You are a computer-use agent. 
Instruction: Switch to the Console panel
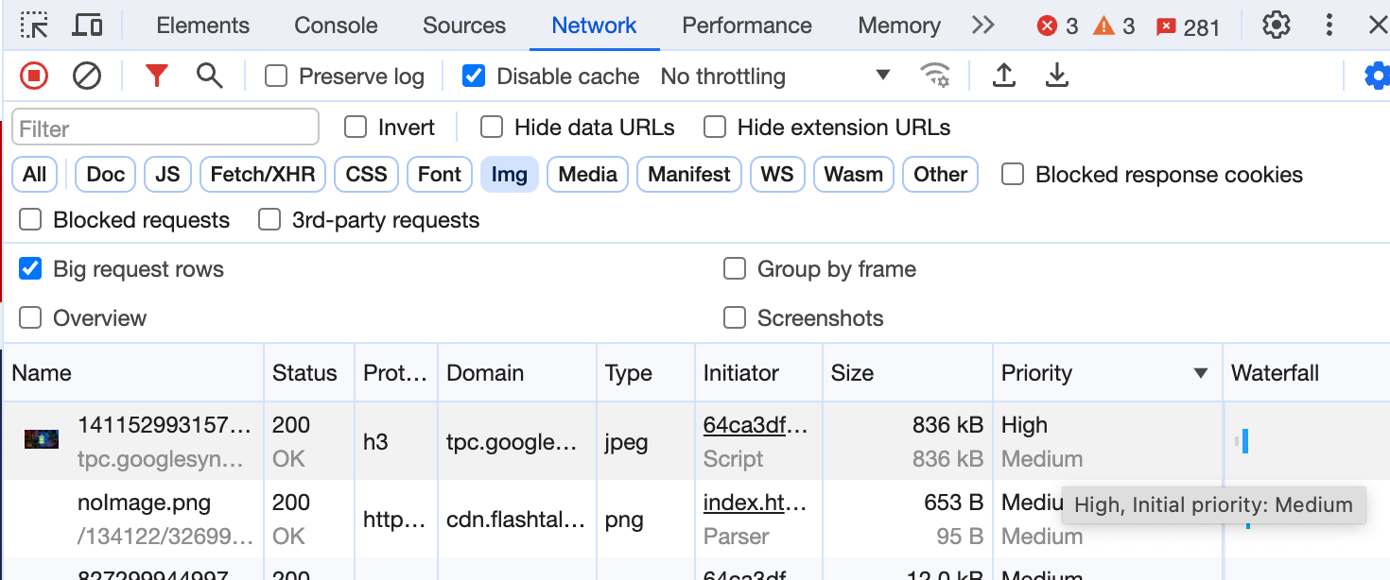coord(336,26)
